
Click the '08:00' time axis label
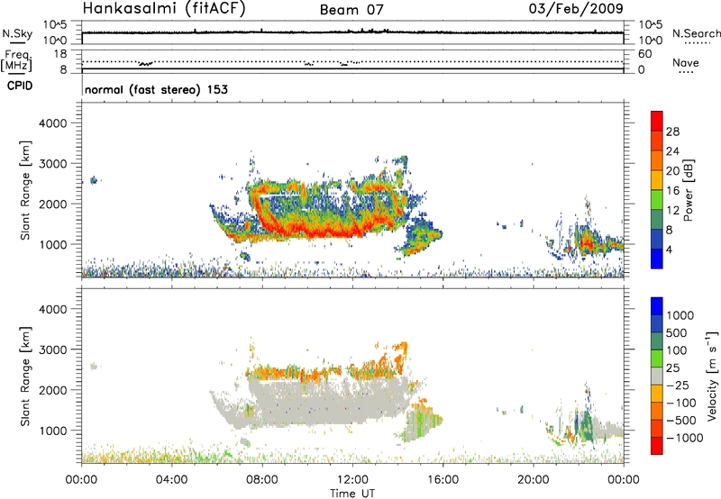point(262,480)
